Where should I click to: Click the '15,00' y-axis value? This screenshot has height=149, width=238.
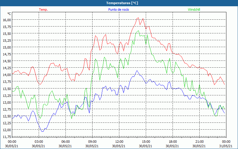7,47
